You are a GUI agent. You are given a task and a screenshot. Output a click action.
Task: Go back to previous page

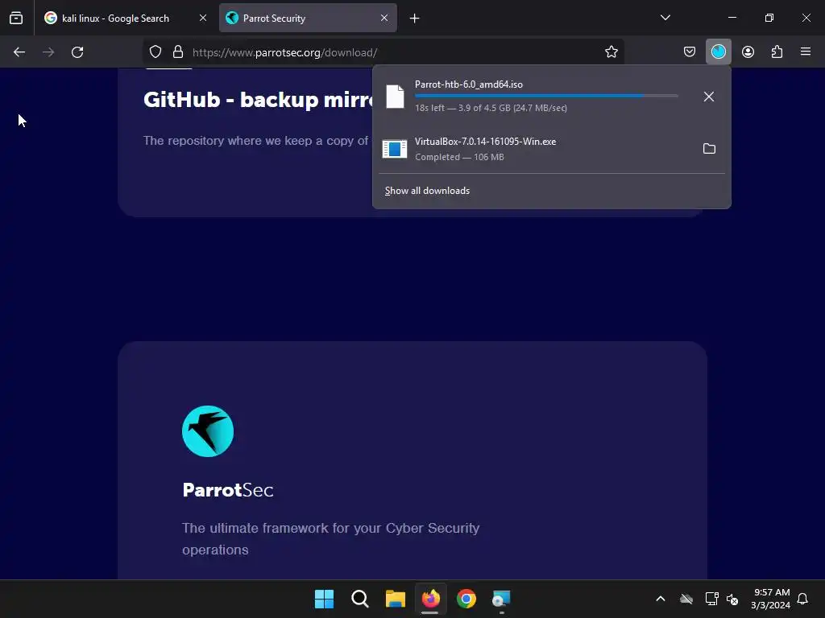click(19, 52)
